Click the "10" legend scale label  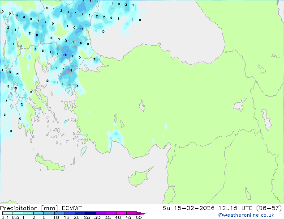(x=56, y=217)
